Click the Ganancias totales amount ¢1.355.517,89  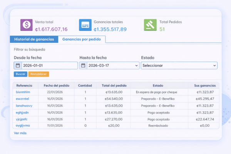tap(110, 29)
